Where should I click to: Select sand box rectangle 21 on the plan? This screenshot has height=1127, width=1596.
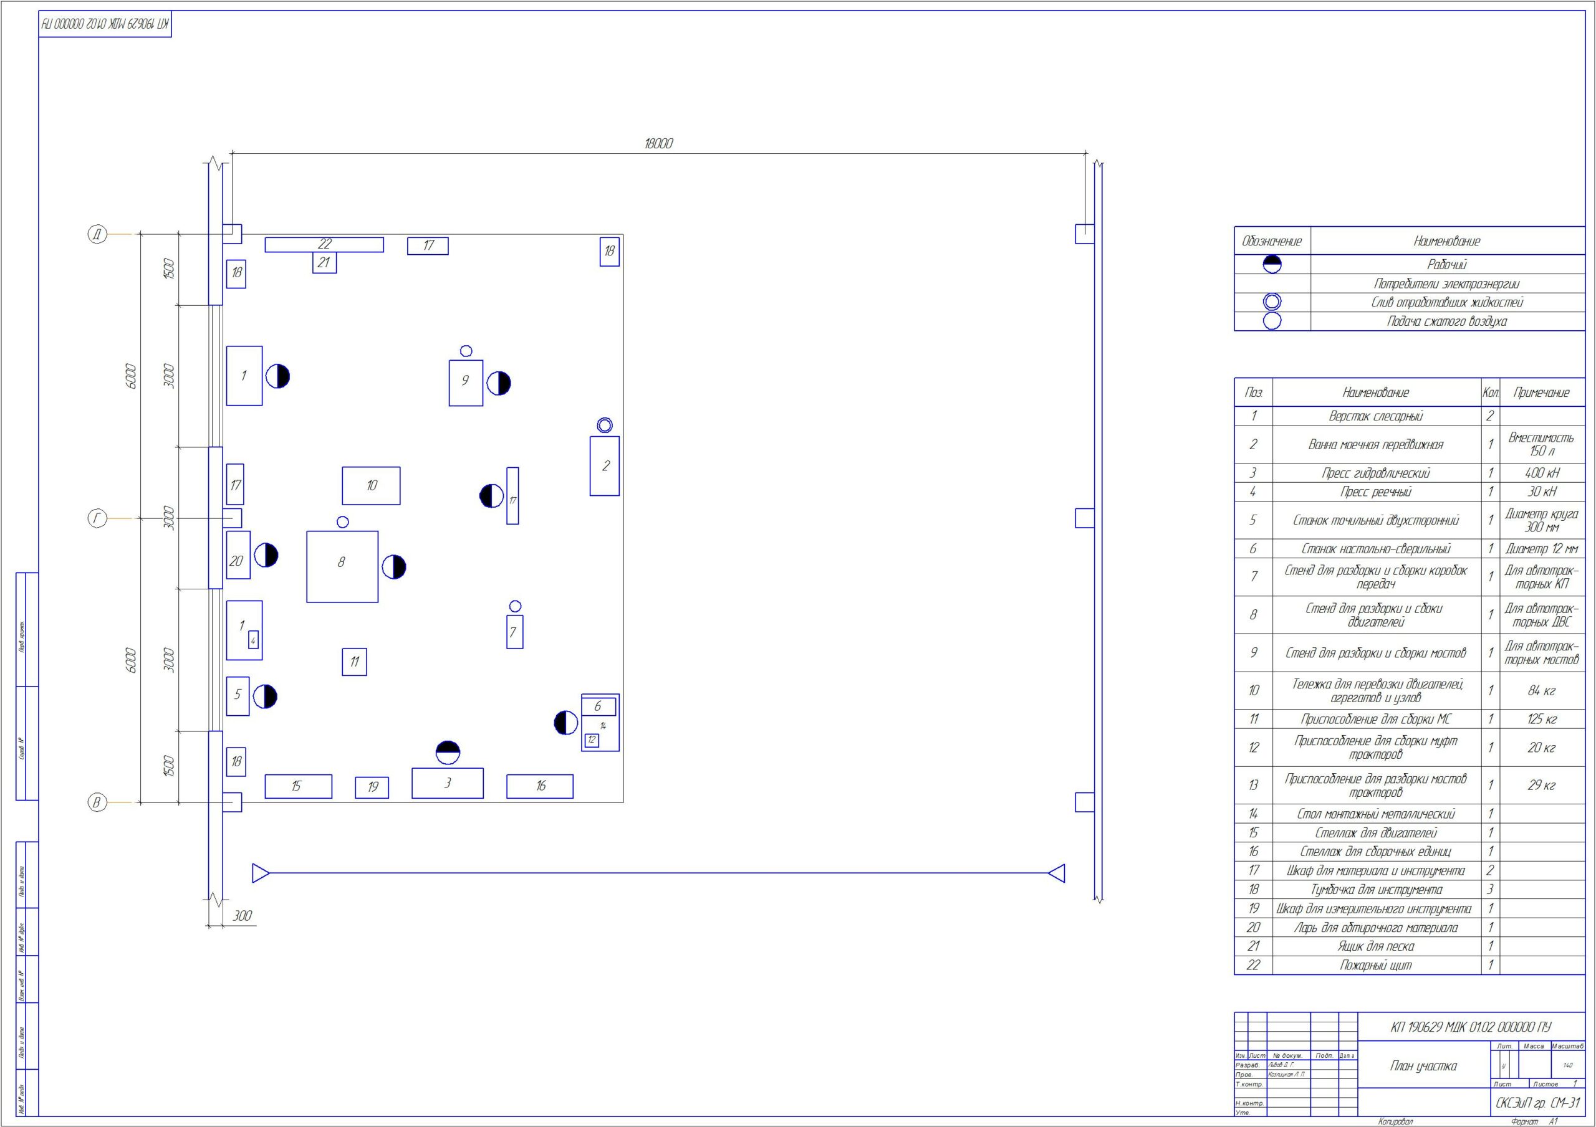(324, 263)
